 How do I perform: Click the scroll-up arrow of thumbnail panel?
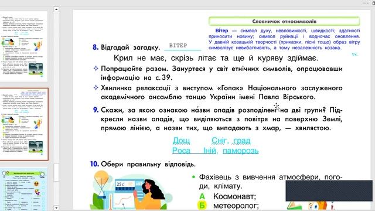(56, 9)
